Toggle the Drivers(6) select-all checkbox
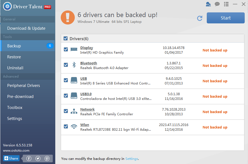 65,39
